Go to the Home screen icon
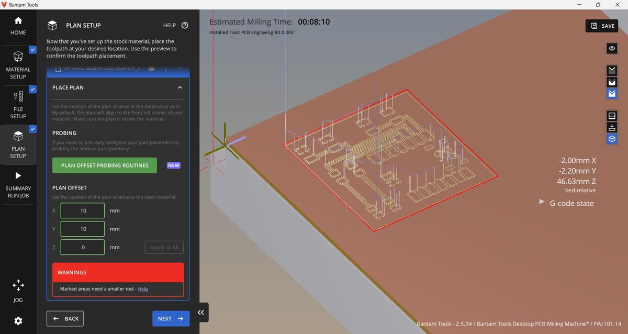The image size is (628, 334). 18,21
